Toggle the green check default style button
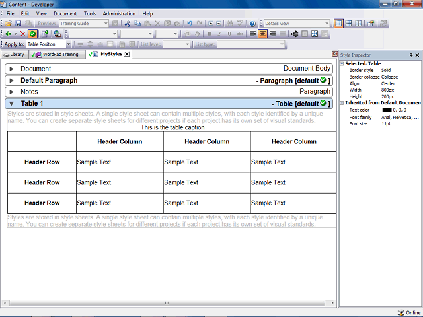Viewport: 423px width, 317px height. coord(32,34)
